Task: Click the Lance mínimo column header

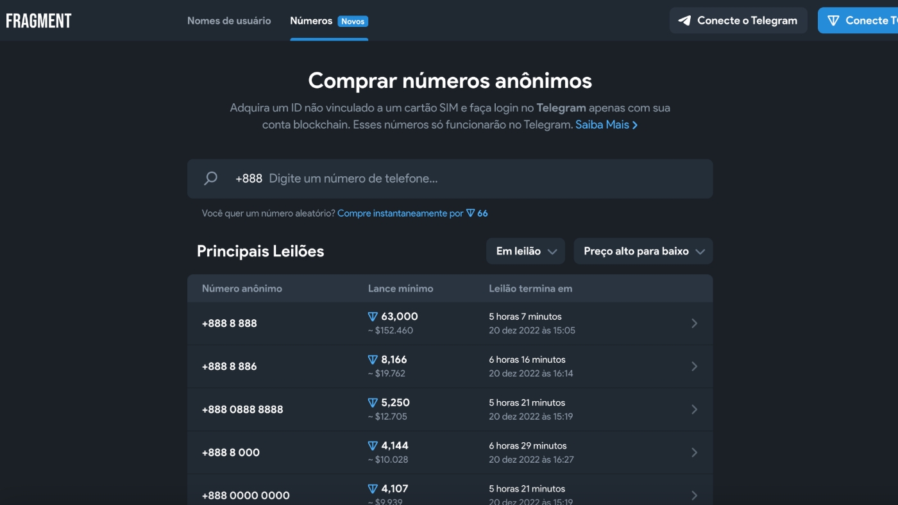Action: [400, 288]
